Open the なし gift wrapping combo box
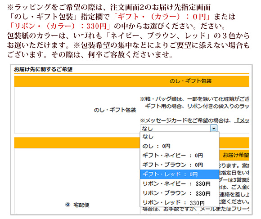Image resolution: width=261 pixels, height=219 pixels. point(179,128)
